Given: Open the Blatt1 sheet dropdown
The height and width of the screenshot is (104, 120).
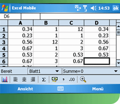Looking at the screenshot, I should (x=45, y=71).
